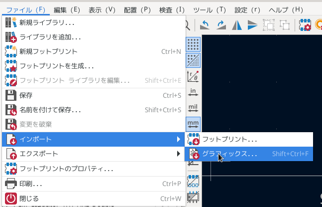Click 保存 in the File menu
322x207 pixels.
tap(94, 95)
